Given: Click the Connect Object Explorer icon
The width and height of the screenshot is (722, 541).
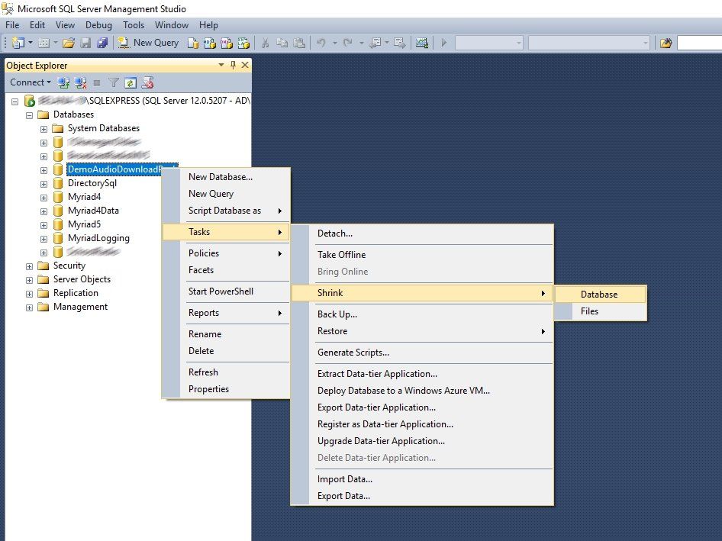Looking at the screenshot, I should 63,82.
